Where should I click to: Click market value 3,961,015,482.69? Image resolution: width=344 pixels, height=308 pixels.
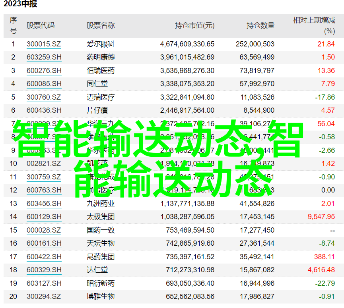187,58
